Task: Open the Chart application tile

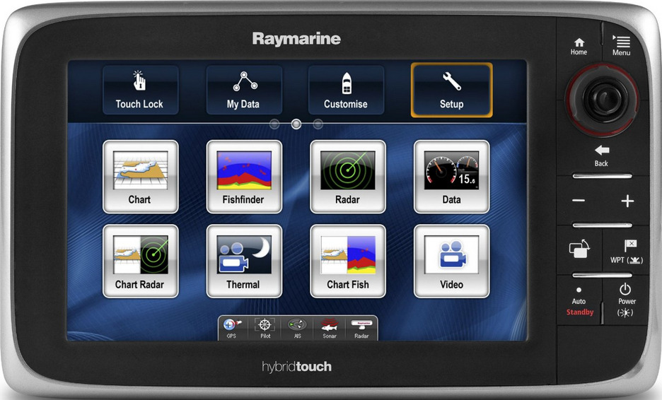Action: click(140, 177)
